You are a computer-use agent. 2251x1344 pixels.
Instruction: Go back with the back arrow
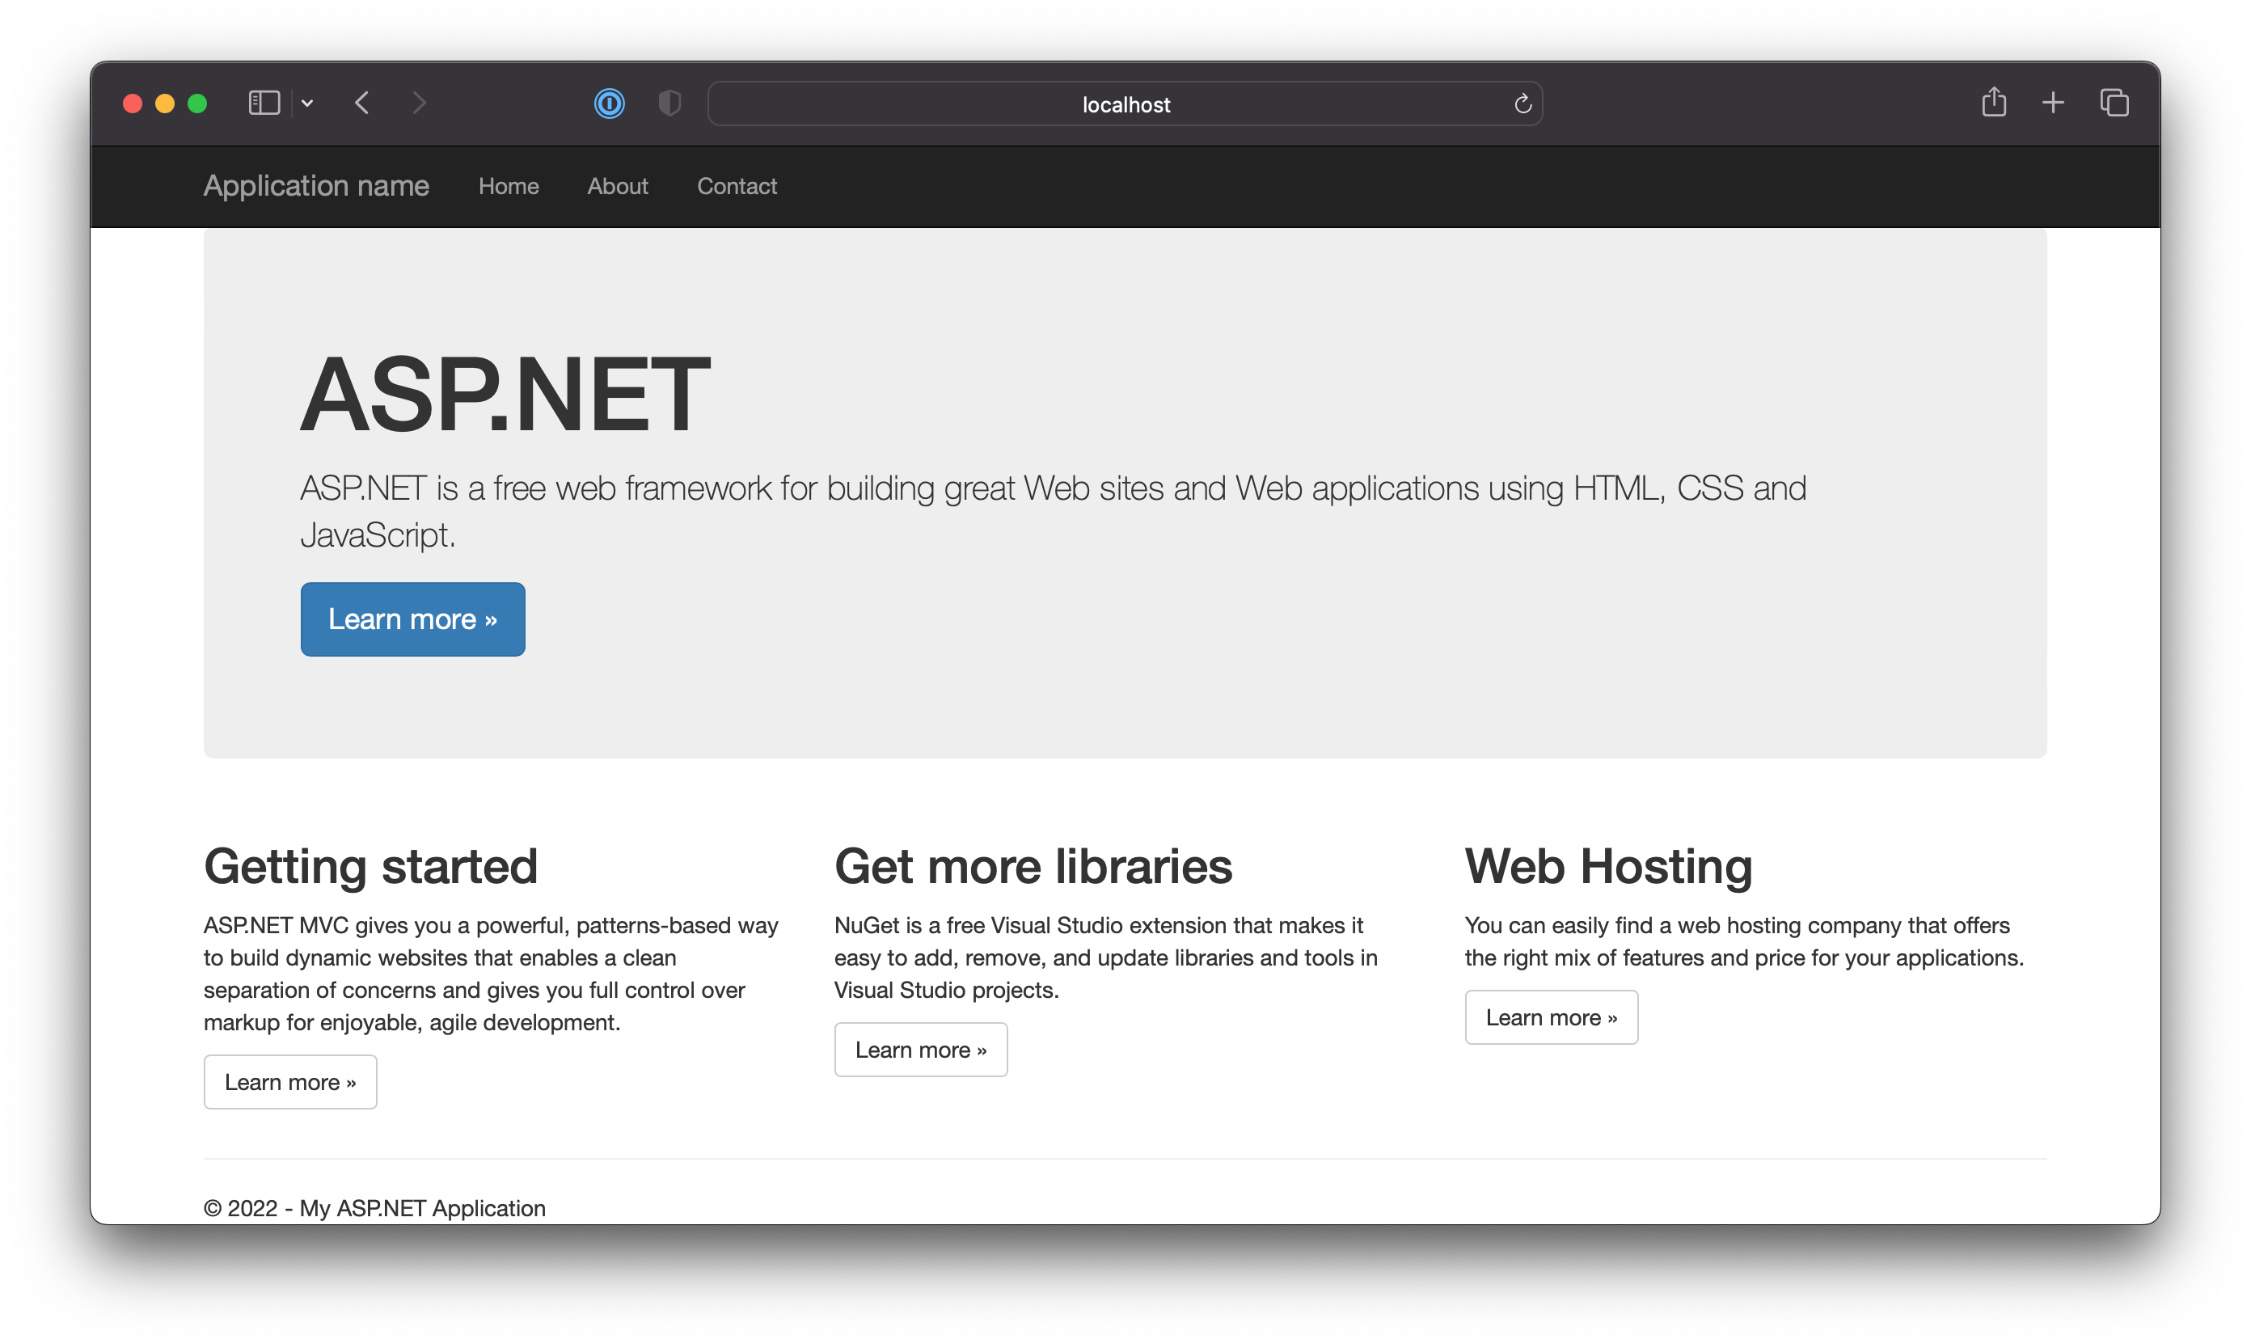[x=362, y=104]
